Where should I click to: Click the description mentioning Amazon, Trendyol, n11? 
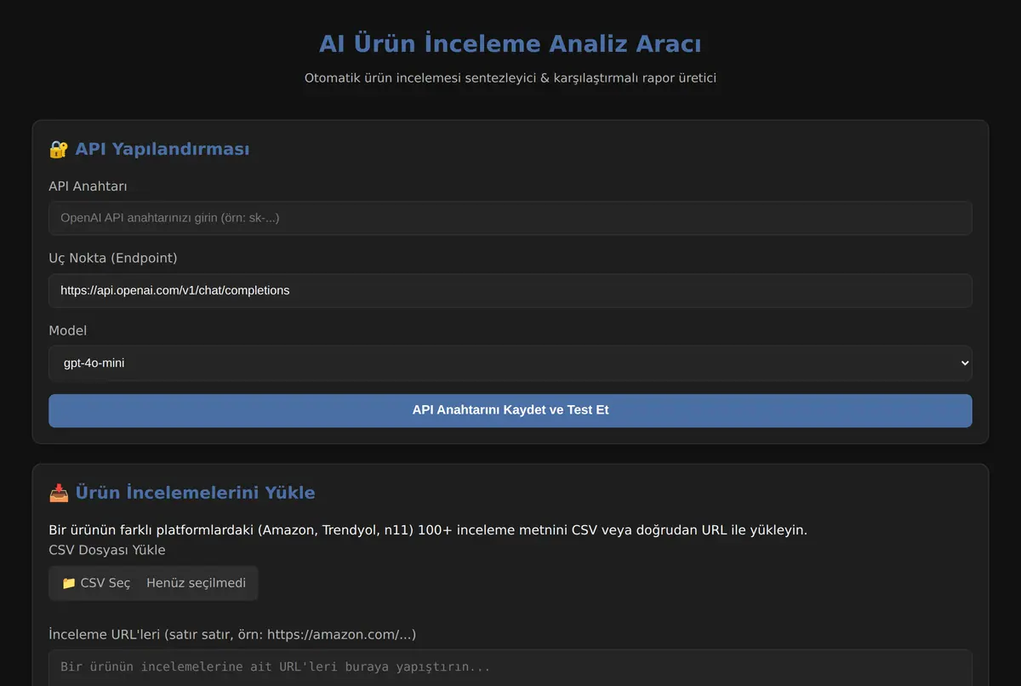(x=428, y=529)
